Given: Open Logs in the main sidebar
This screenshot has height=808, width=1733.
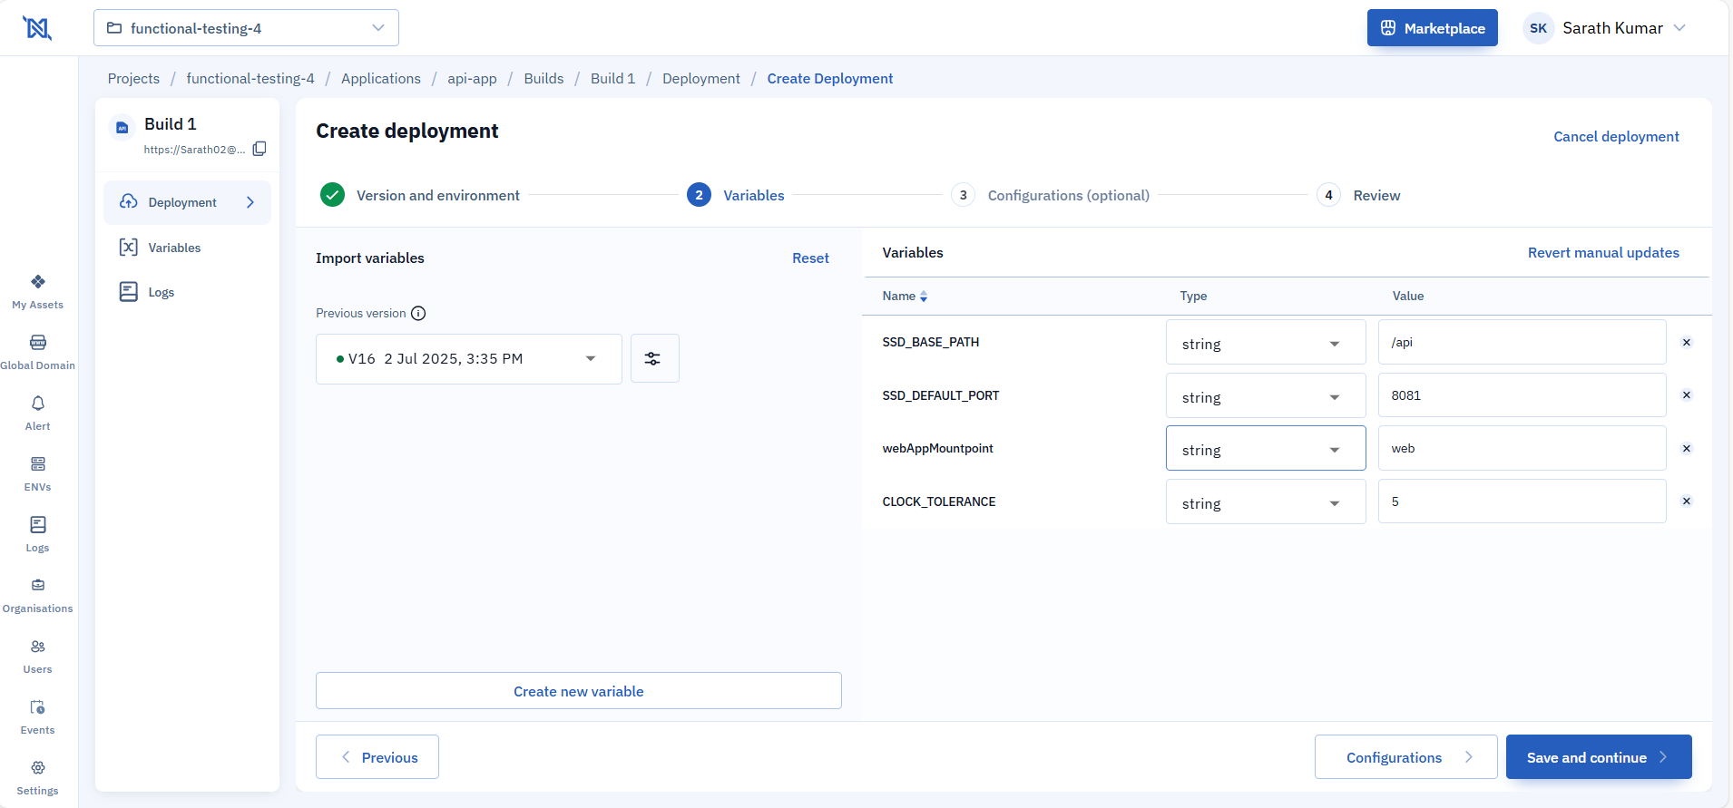Looking at the screenshot, I should 37,535.
